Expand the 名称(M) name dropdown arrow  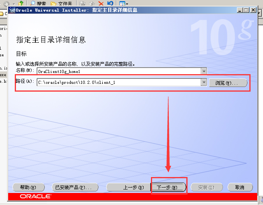coord(204,71)
